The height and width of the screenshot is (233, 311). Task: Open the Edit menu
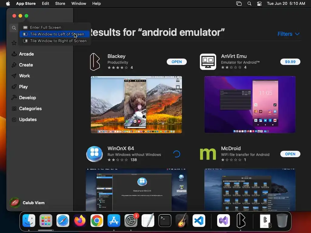pos(46,4)
